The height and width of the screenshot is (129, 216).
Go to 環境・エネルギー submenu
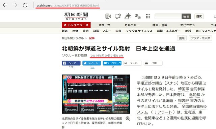[x=169, y=31]
